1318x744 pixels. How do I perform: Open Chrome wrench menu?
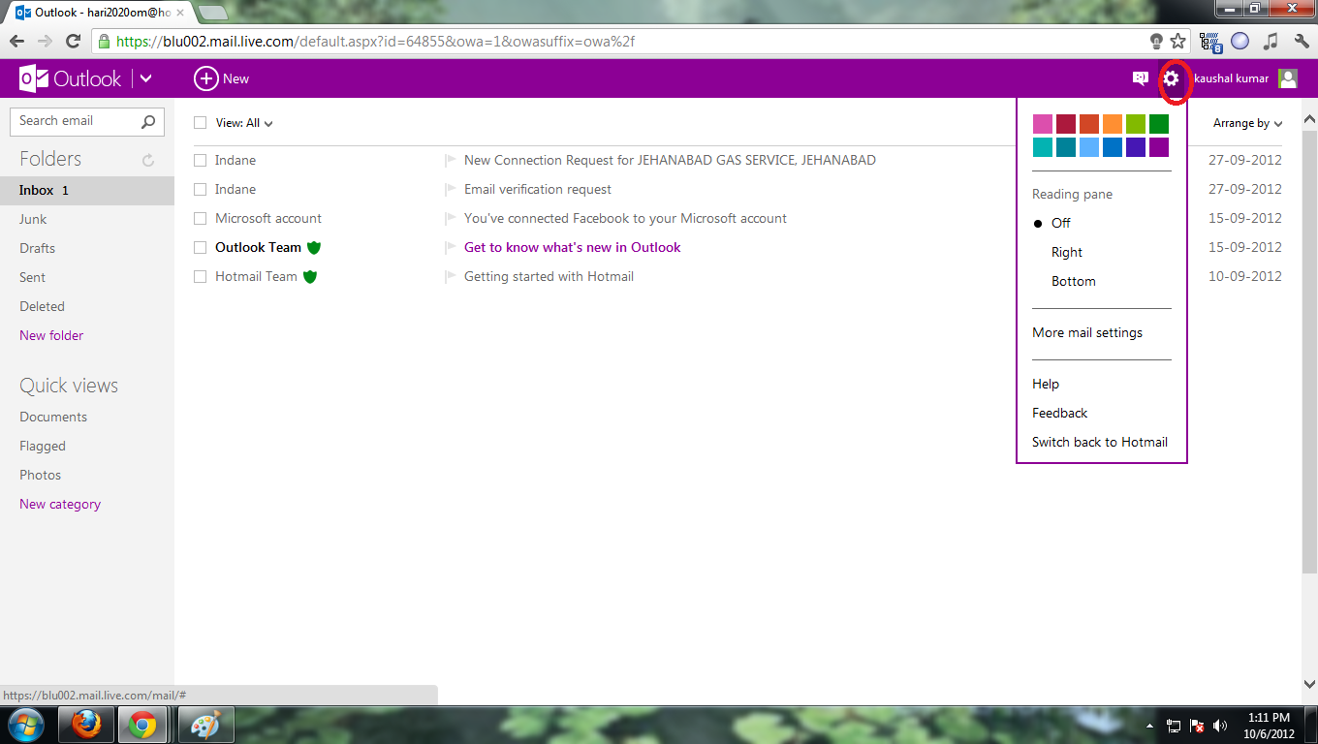click(x=1302, y=42)
